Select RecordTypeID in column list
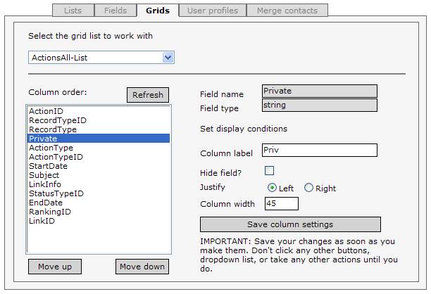The height and width of the screenshot is (294, 431). [99, 120]
